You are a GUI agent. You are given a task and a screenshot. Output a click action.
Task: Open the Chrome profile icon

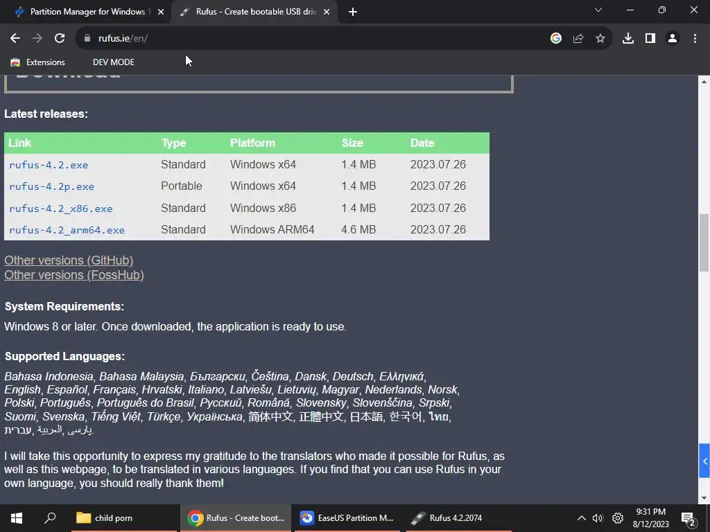pos(673,39)
